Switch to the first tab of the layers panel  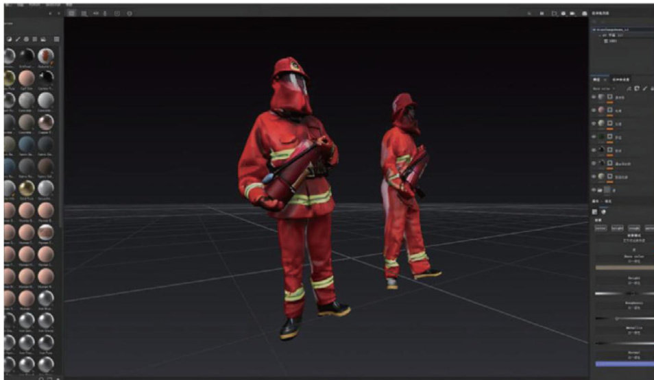596,79
